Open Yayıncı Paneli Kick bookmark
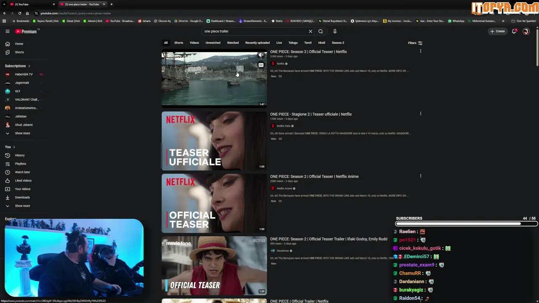Screen dimensions: 539x303 coord(45,21)
